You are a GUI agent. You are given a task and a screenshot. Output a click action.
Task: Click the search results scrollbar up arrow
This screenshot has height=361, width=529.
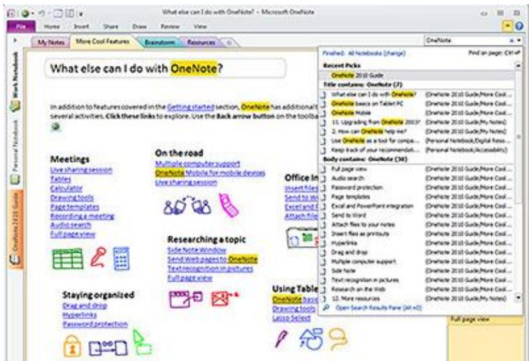518,65
